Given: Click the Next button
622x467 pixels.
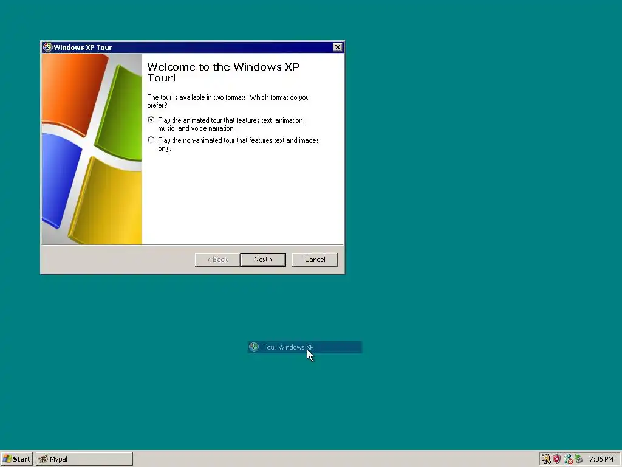Looking at the screenshot, I should [x=263, y=260].
